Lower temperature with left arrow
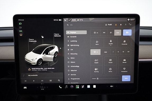The width and height of the screenshot is (152, 101). (38, 87)
